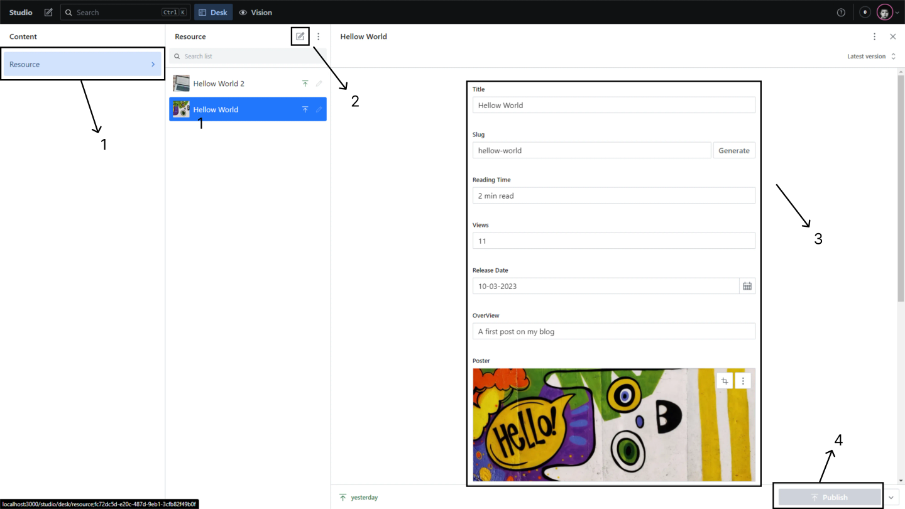Click the document pane vertical scrollbar
Image resolution: width=905 pixels, height=509 pixels.
tap(901, 189)
